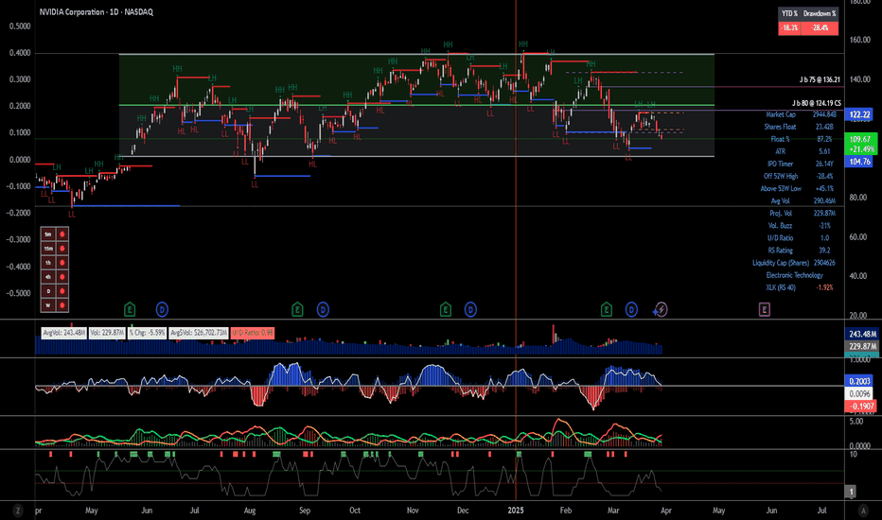Select the 104.76 blue price label
882x520 pixels.
click(x=860, y=162)
